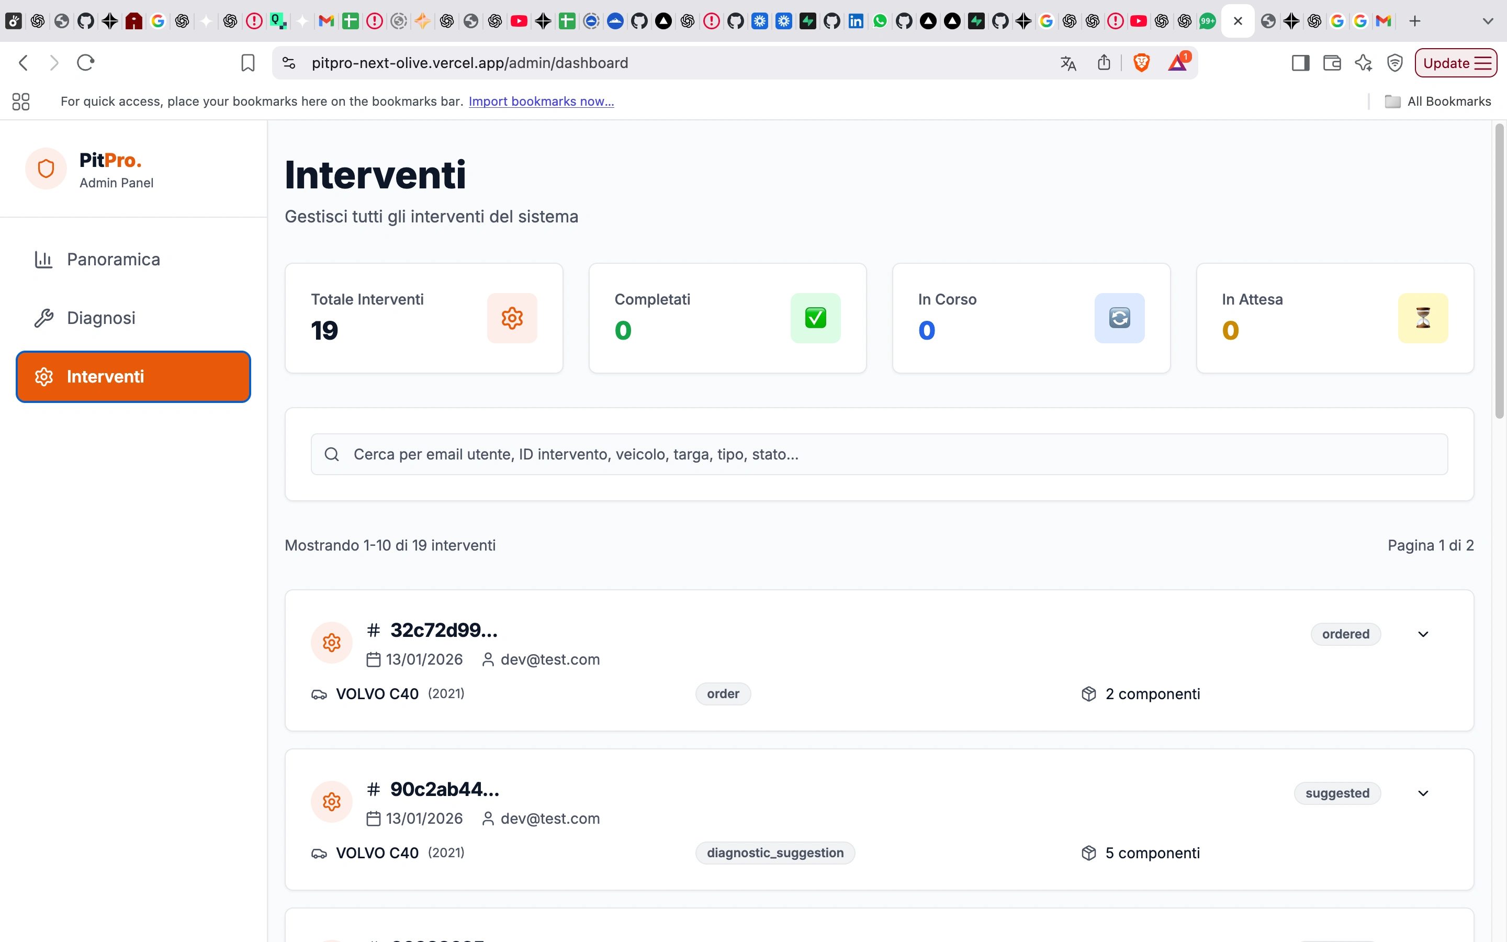Screen dimensions: 1507x942
Task: Expand intervention 32c72d99 details chevron
Action: pyautogui.click(x=1423, y=634)
